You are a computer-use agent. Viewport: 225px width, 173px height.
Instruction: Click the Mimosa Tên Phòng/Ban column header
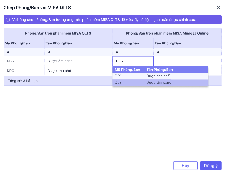tap(188, 43)
